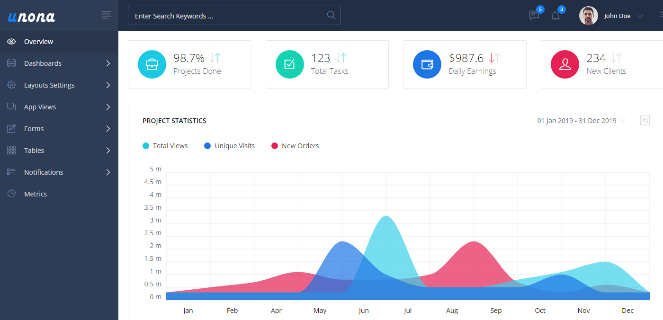Open the messages icon showing 5 unread
This screenshot has width=663, height=320.
(x=534, y=15)
